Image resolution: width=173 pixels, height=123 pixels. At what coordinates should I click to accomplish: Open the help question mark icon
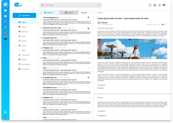click(150, 5)
